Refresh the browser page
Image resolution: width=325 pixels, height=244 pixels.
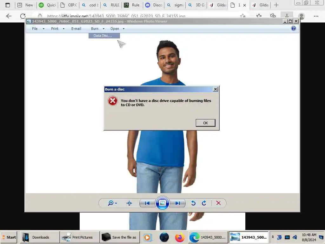point(23,16)
